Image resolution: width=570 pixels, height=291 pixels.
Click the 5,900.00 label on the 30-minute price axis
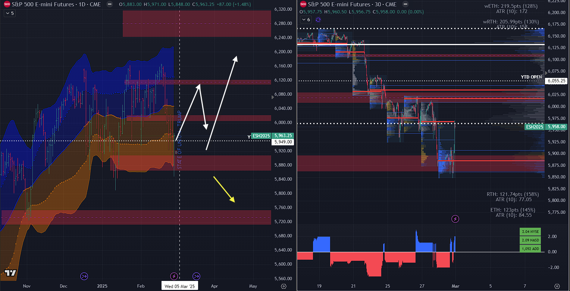pos(557,154)
